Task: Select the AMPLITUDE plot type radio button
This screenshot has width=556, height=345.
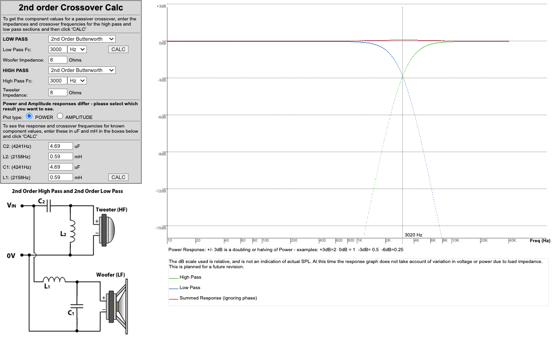Action: click(60, 116)
